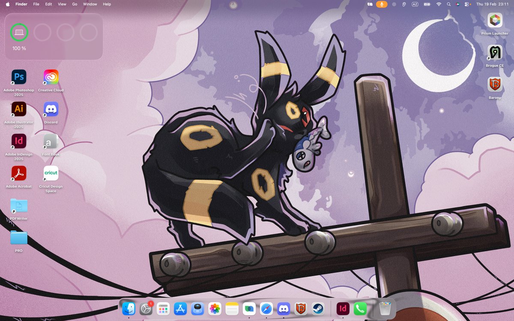The image size is (514, 321).
Task: Open the Finder menu in menu bar
Action: 21,4
